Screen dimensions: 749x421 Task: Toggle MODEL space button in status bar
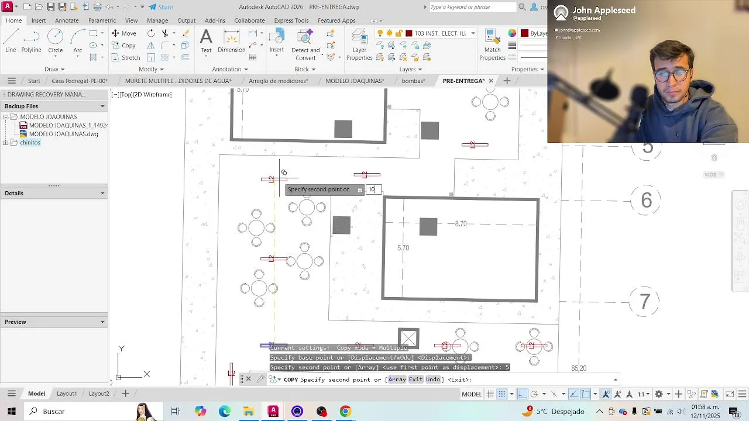[x=472, y=394]
